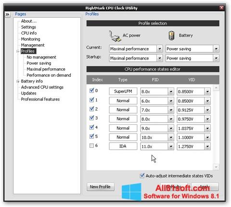Click the VID column header
231x207 pixels.
point(192,80)
